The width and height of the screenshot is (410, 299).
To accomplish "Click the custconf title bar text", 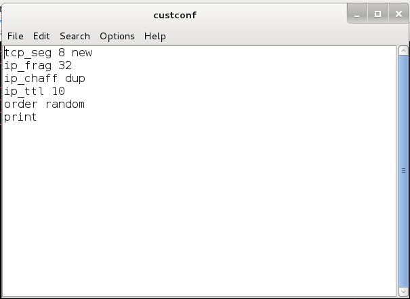I will [175, 14].
